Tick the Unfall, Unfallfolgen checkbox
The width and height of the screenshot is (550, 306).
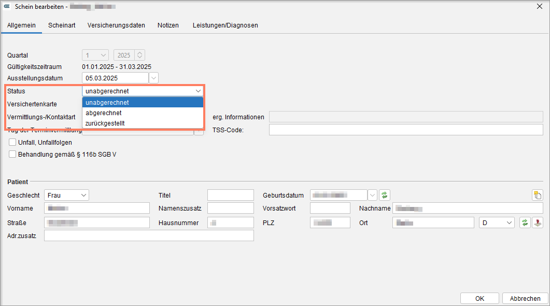[12, 143]
